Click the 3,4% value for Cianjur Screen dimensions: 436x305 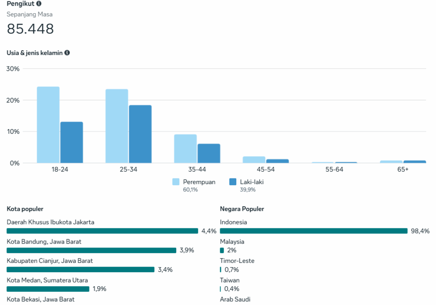pyautogui.click(x=165, y=270)
